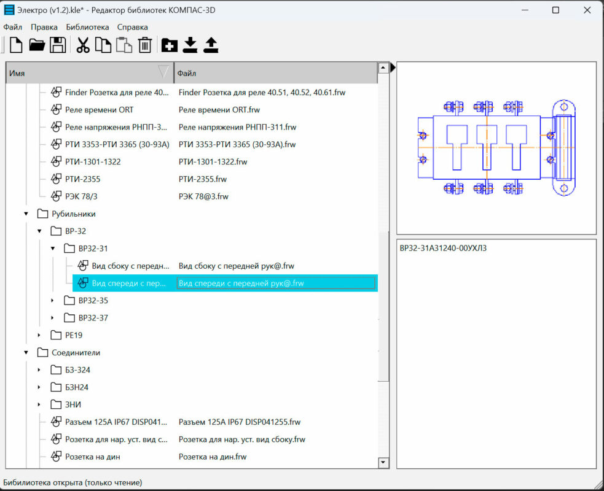The image size is (604, 491).
Task: Click file name Разъем 125А IP67 DISP041255.frw
Action: click(x=240, y=422)
